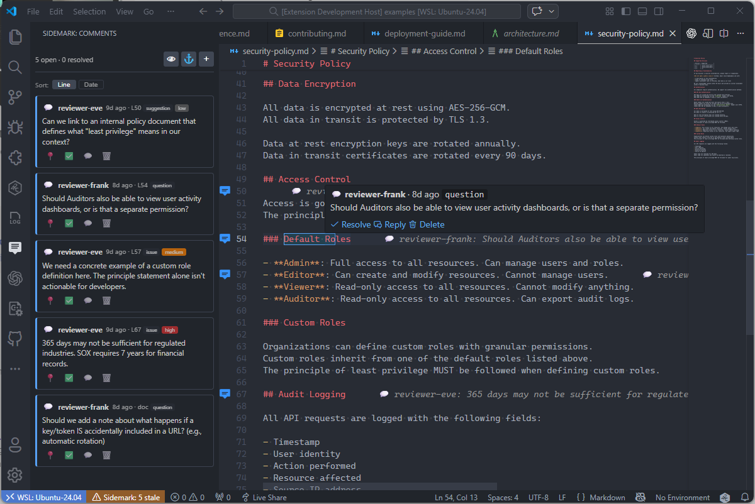The image size is (755, 504).
Task: Open the Selection menu
Action: point(89,11)
